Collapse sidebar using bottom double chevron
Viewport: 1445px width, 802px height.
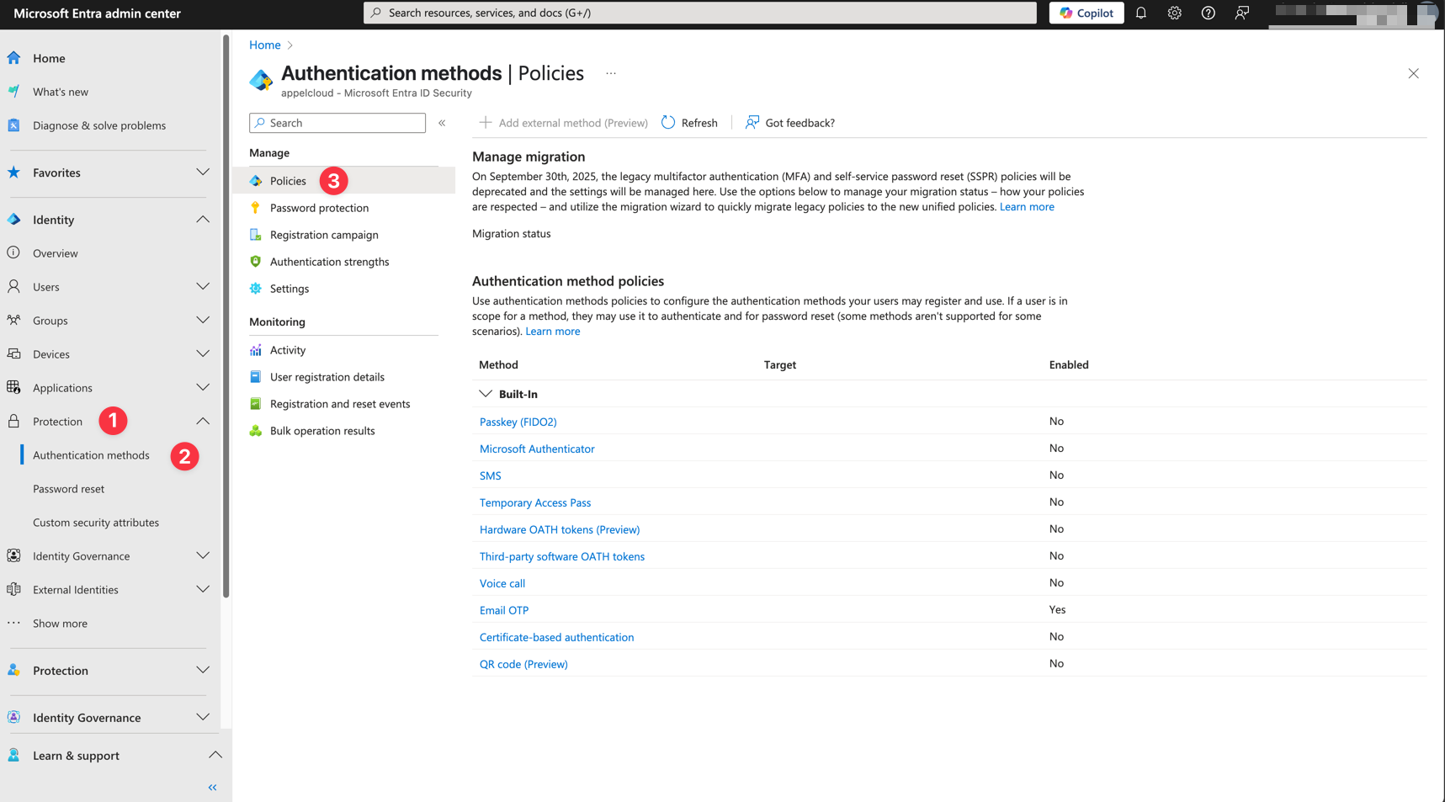point(213,788)
